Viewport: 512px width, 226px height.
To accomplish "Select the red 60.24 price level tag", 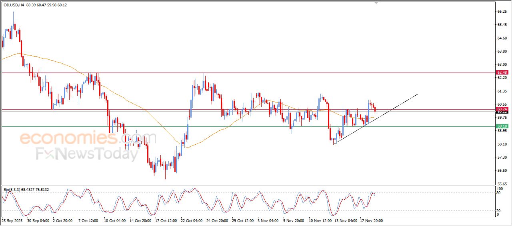I will coord(502,109).
